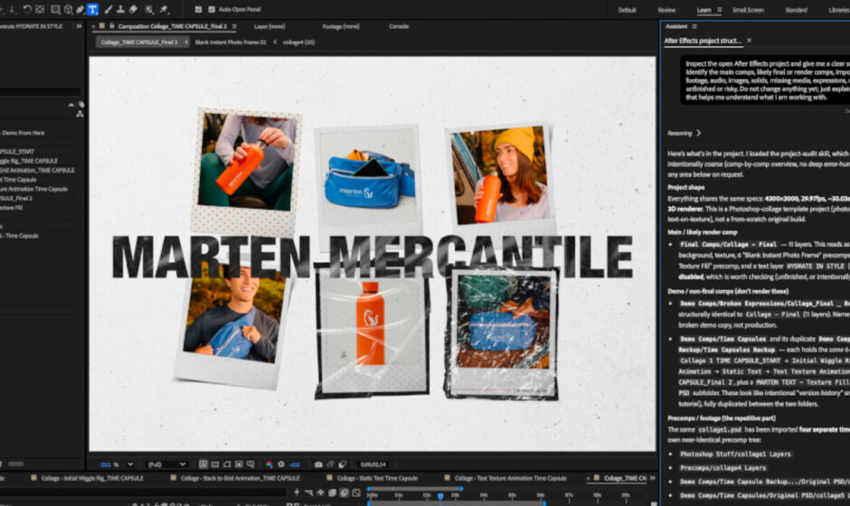Toggle the Composition viewer lock icon
Screen dimensions: 850x506
click(111, 26)
